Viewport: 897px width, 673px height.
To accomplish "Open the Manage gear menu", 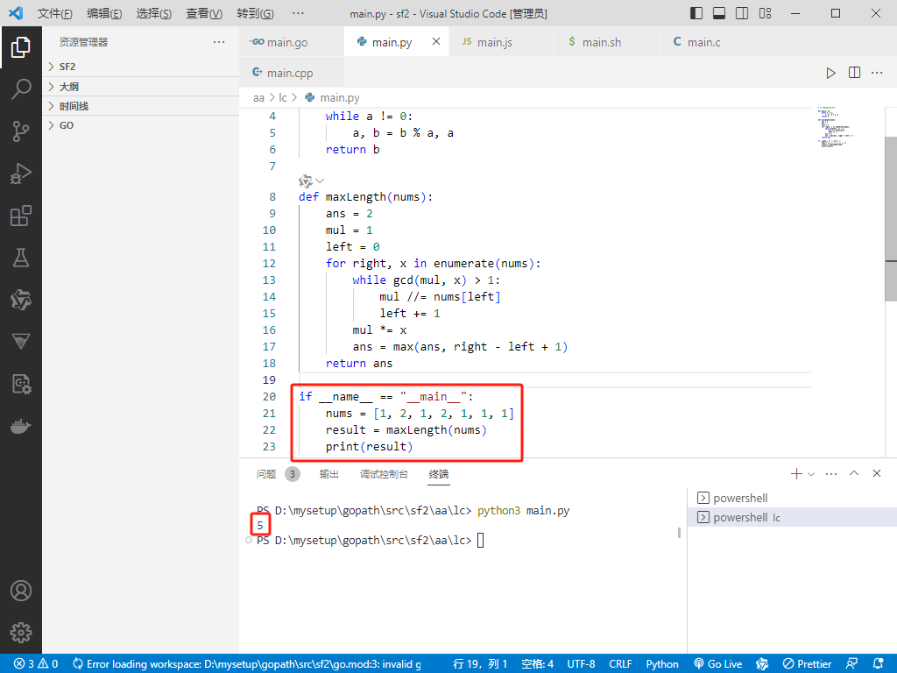I will [x=21, y=633].
